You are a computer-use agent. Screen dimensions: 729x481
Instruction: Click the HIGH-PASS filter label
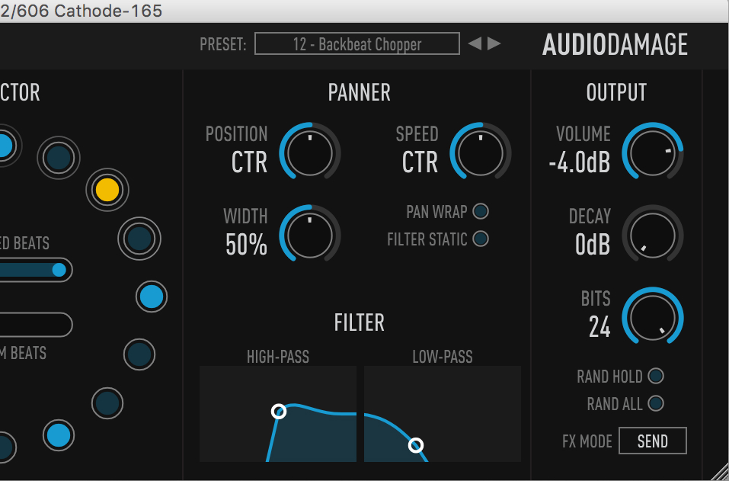coord(278,357)
